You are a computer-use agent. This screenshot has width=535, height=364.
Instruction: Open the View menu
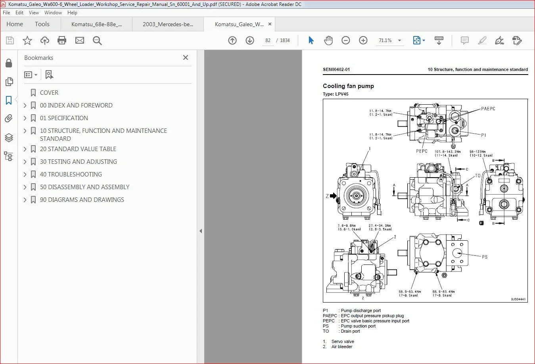pos(34,13)
